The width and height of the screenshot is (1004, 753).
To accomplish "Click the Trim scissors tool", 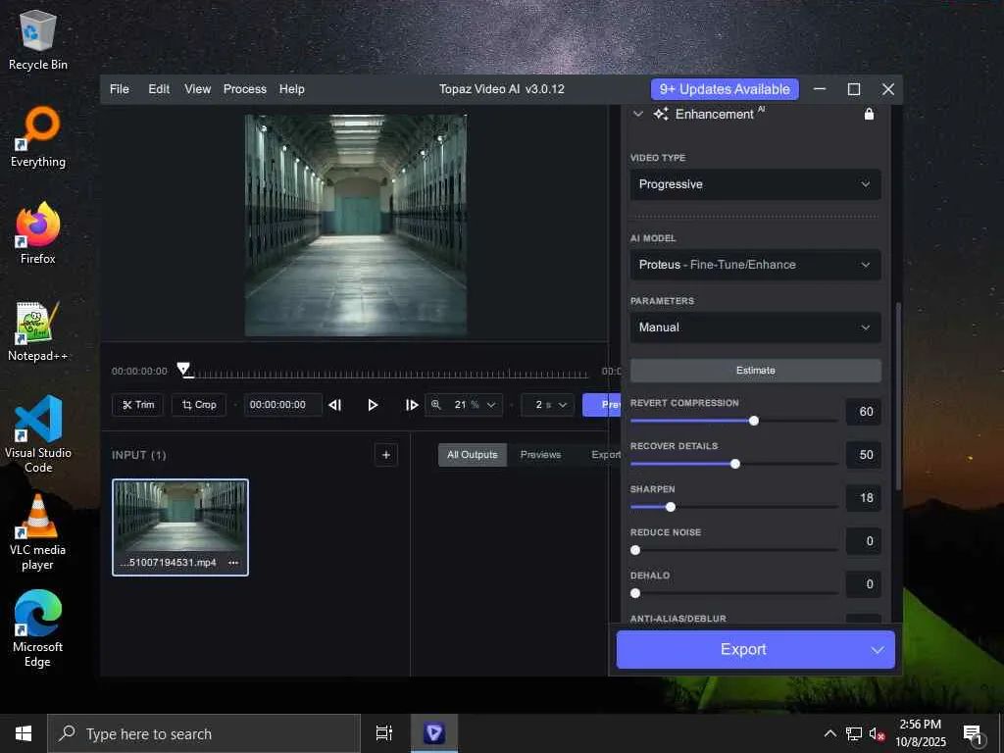I will [x=137, y=405].
